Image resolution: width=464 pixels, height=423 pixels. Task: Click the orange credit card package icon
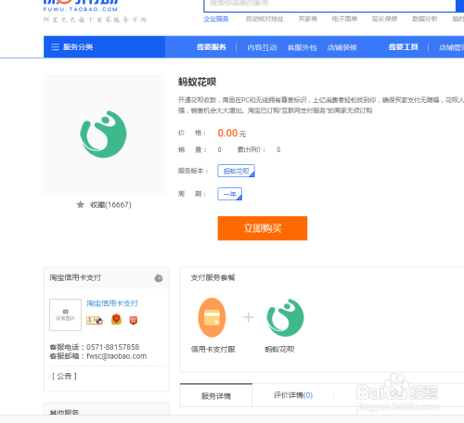coord(212,317)
